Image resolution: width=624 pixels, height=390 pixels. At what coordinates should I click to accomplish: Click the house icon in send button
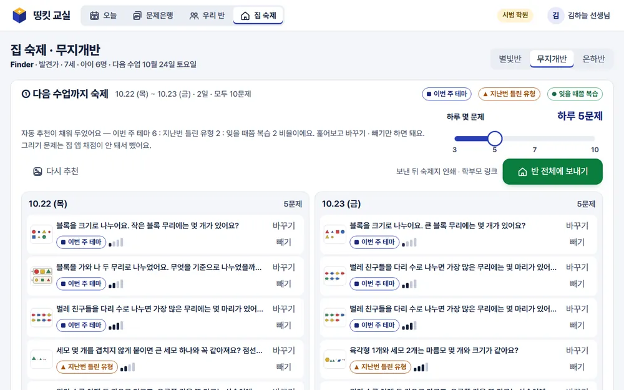(x=522, y=172)
